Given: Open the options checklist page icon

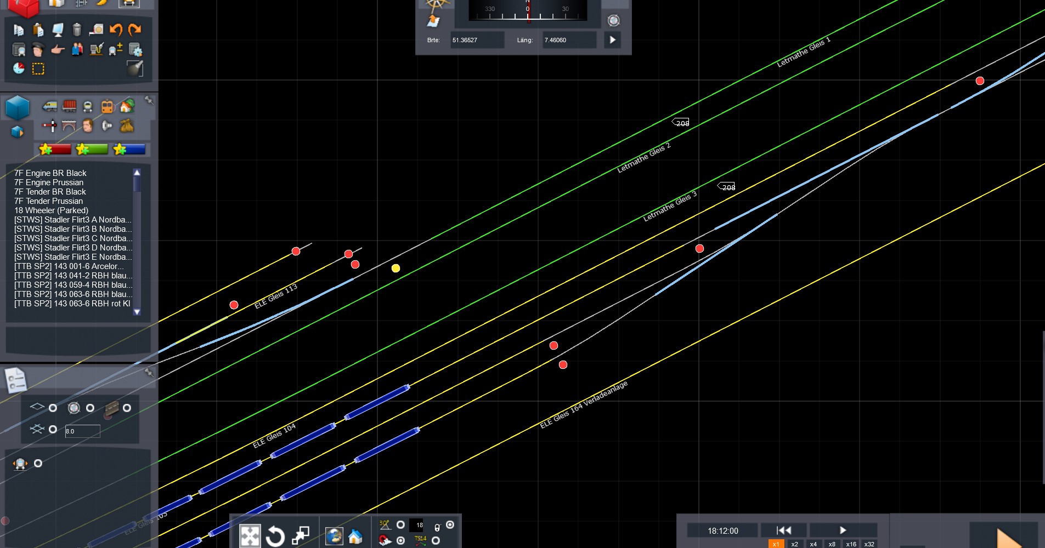Looking at the screenshot, I should [x=16, y=380].
